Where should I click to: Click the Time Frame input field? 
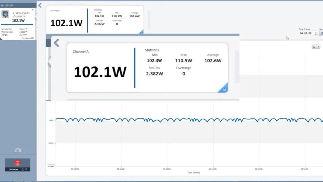(305, 34)
